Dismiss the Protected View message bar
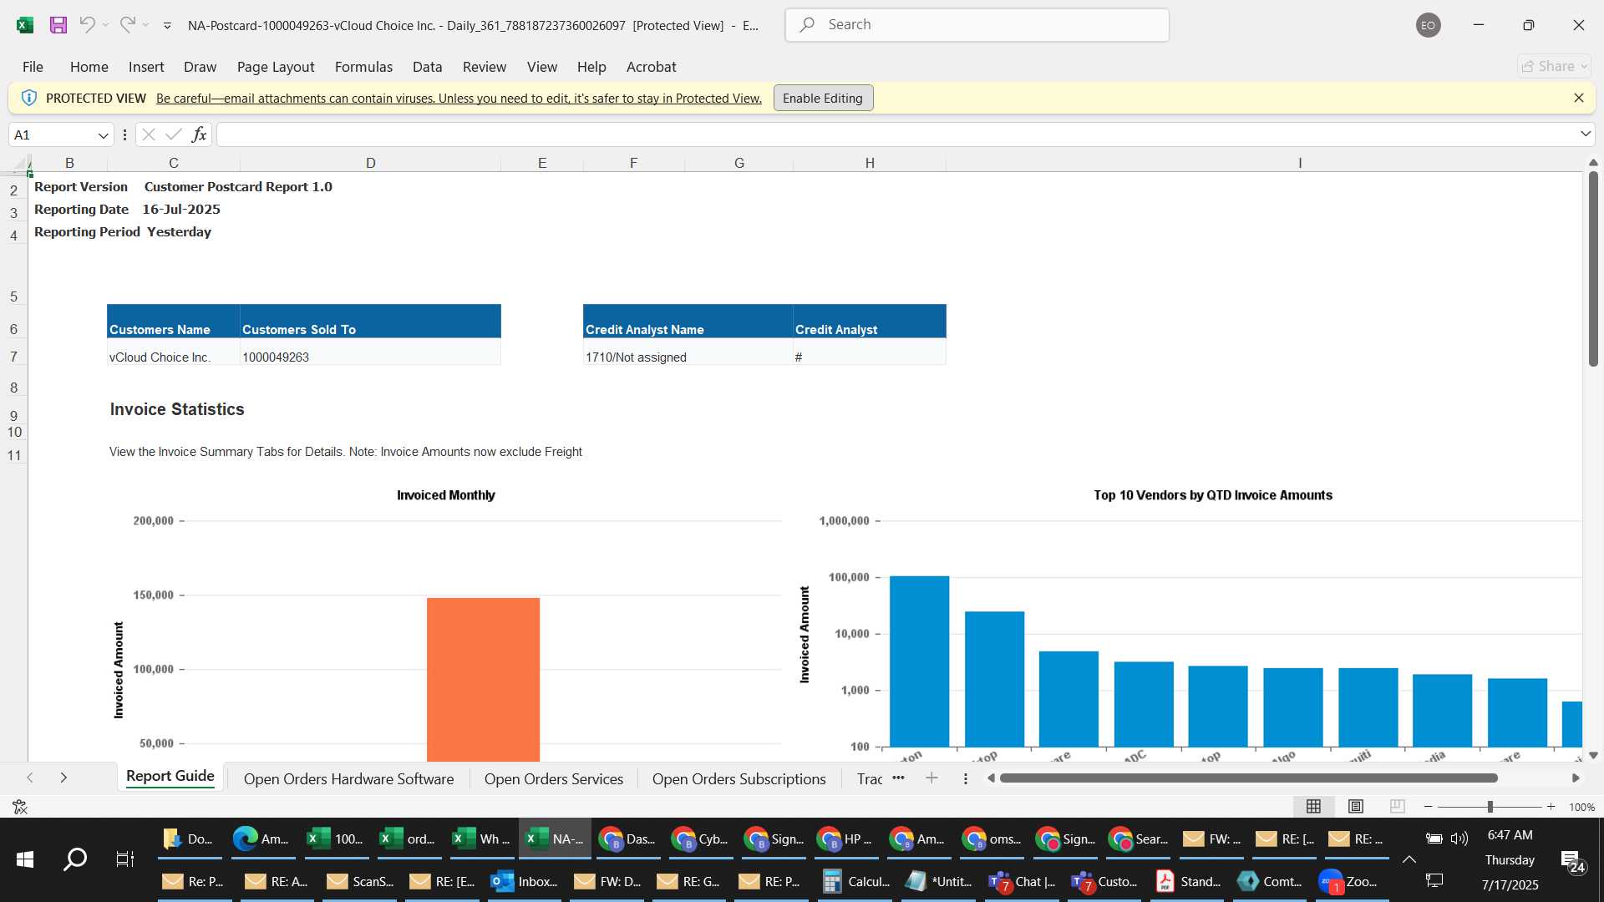This screenshot has height=902, width=1604. pyautogui.click(x=1579, y=98)
